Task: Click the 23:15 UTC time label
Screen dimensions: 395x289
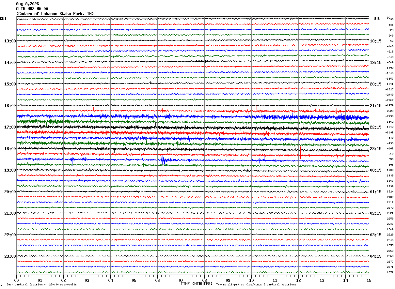Action: coord(376,149)
